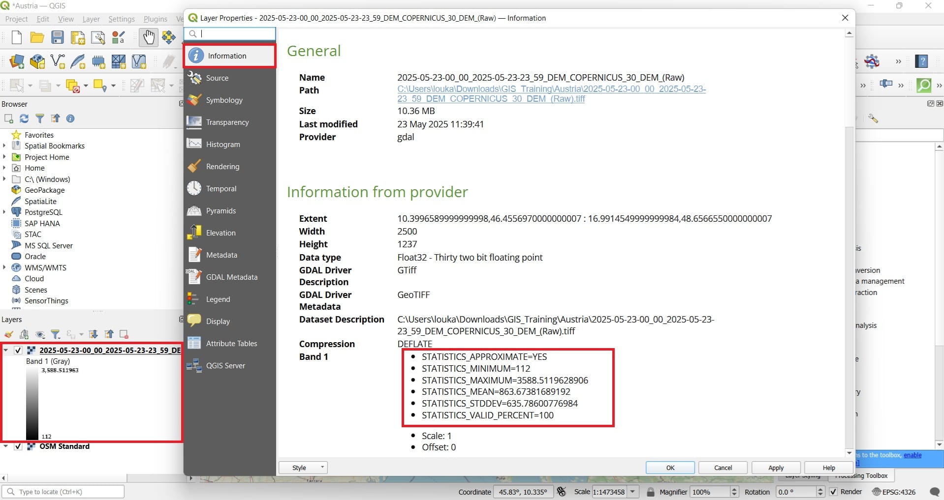
Task: Open the DEM tiff file path link
Action: [x=551, y=94]
